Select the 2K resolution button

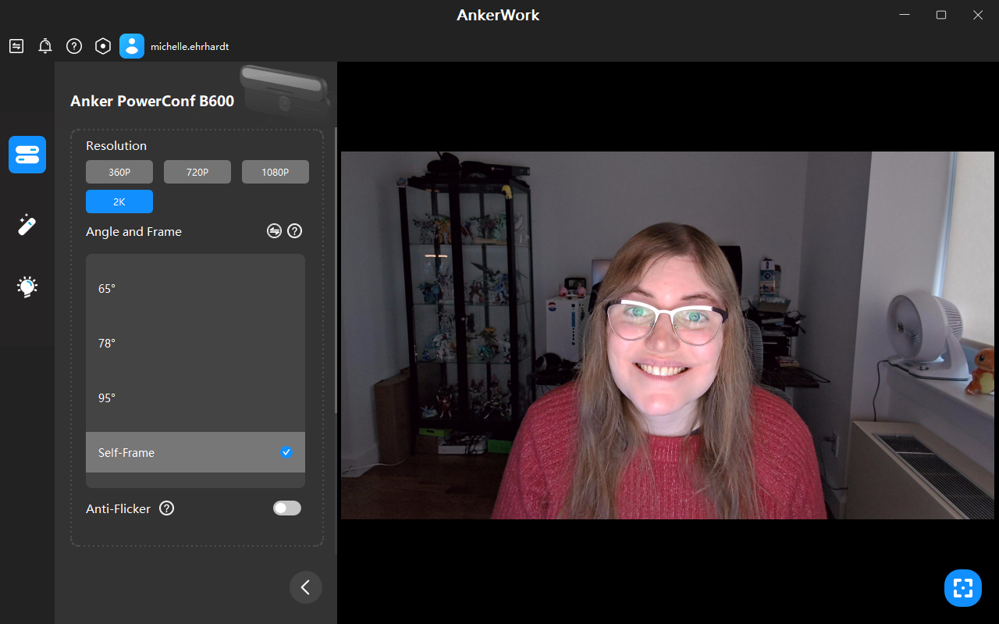pos(119,201)
